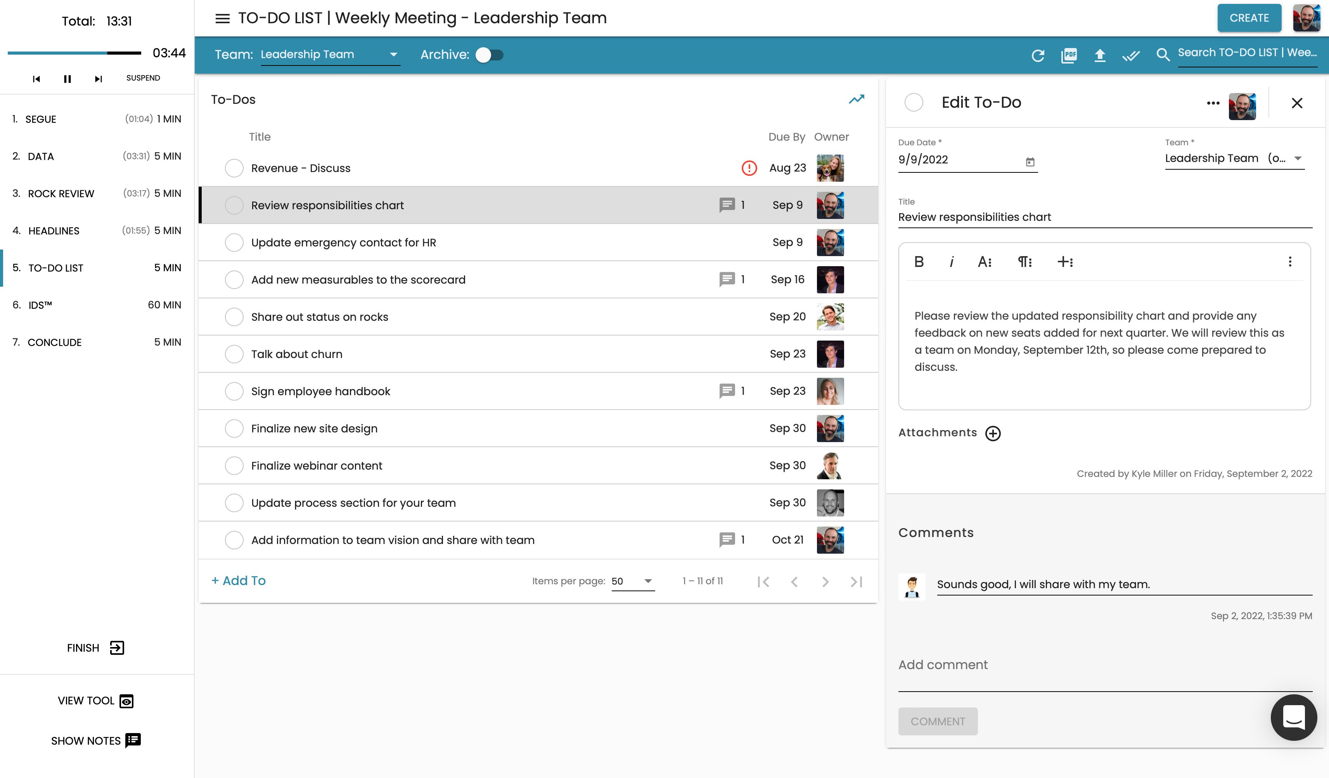
Task: Click the mark-all-complete double checkmark icon
Action: click(1132, 55)
